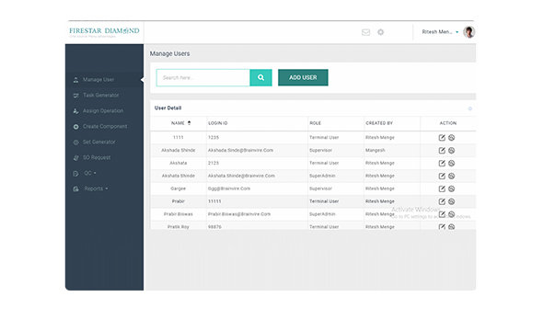The height and width of the screenshot is (331, 543).
Task: Click the SO Request sidebar icon
Action: tap(75, 158)
